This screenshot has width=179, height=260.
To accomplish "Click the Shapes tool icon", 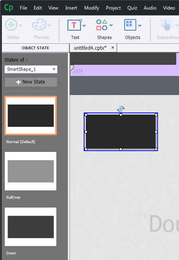I will click(x=102, y=25).
